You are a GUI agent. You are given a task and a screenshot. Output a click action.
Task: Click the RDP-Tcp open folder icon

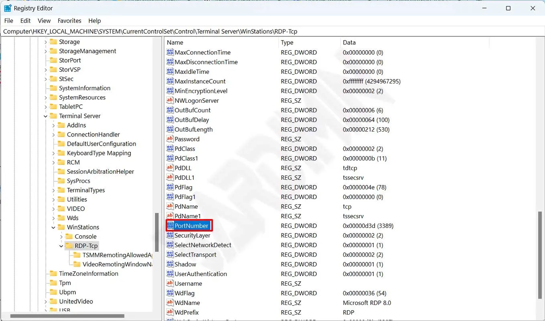coord(69,246)
